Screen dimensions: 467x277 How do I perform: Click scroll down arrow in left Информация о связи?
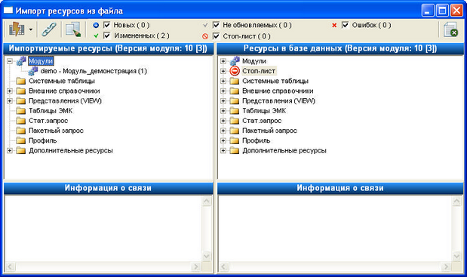207,256
